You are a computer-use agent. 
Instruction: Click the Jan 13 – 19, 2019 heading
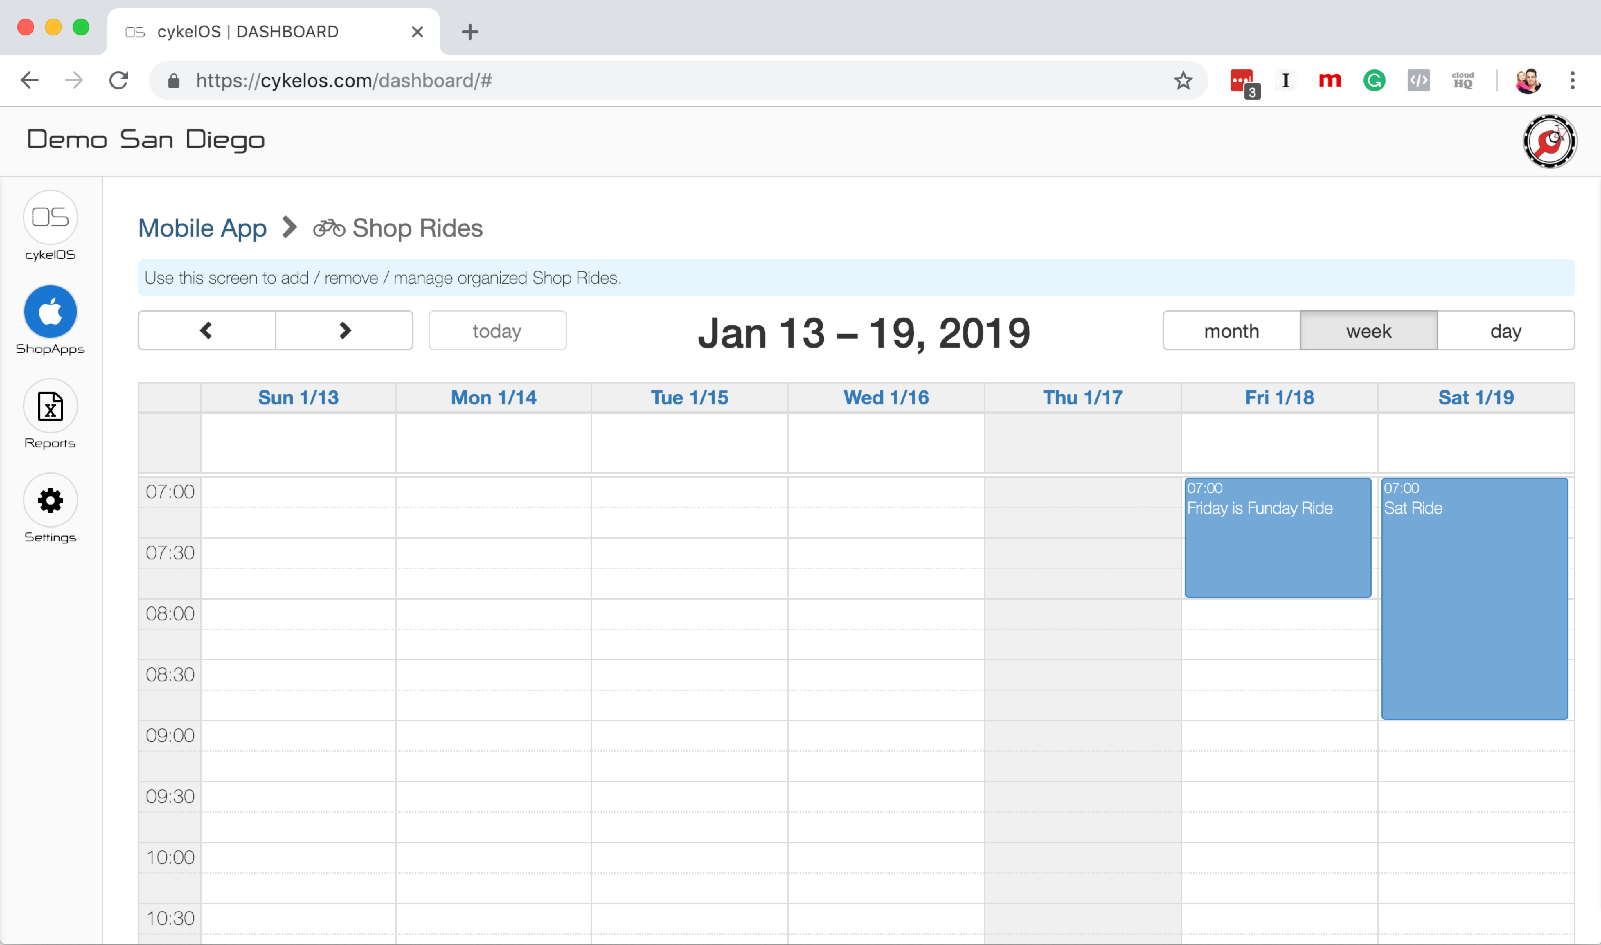coord(864,333)
